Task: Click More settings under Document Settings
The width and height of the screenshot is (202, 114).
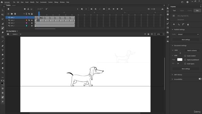Action: pos(186,69)
